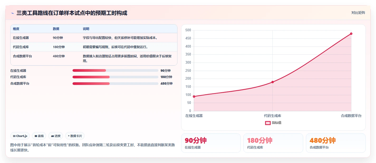Screen dimensions: 376x163
Task: Open the orange 480分钟 data card
Action: (336, 143)
